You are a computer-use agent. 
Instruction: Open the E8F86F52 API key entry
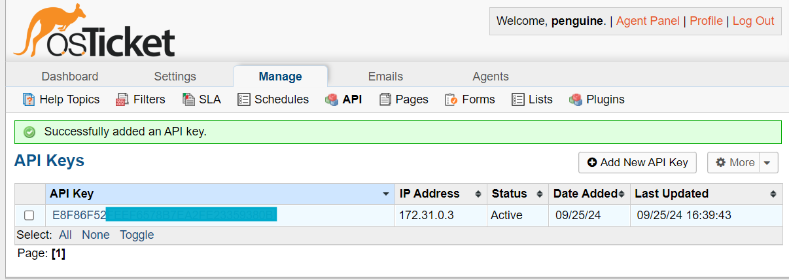[164, 215]
